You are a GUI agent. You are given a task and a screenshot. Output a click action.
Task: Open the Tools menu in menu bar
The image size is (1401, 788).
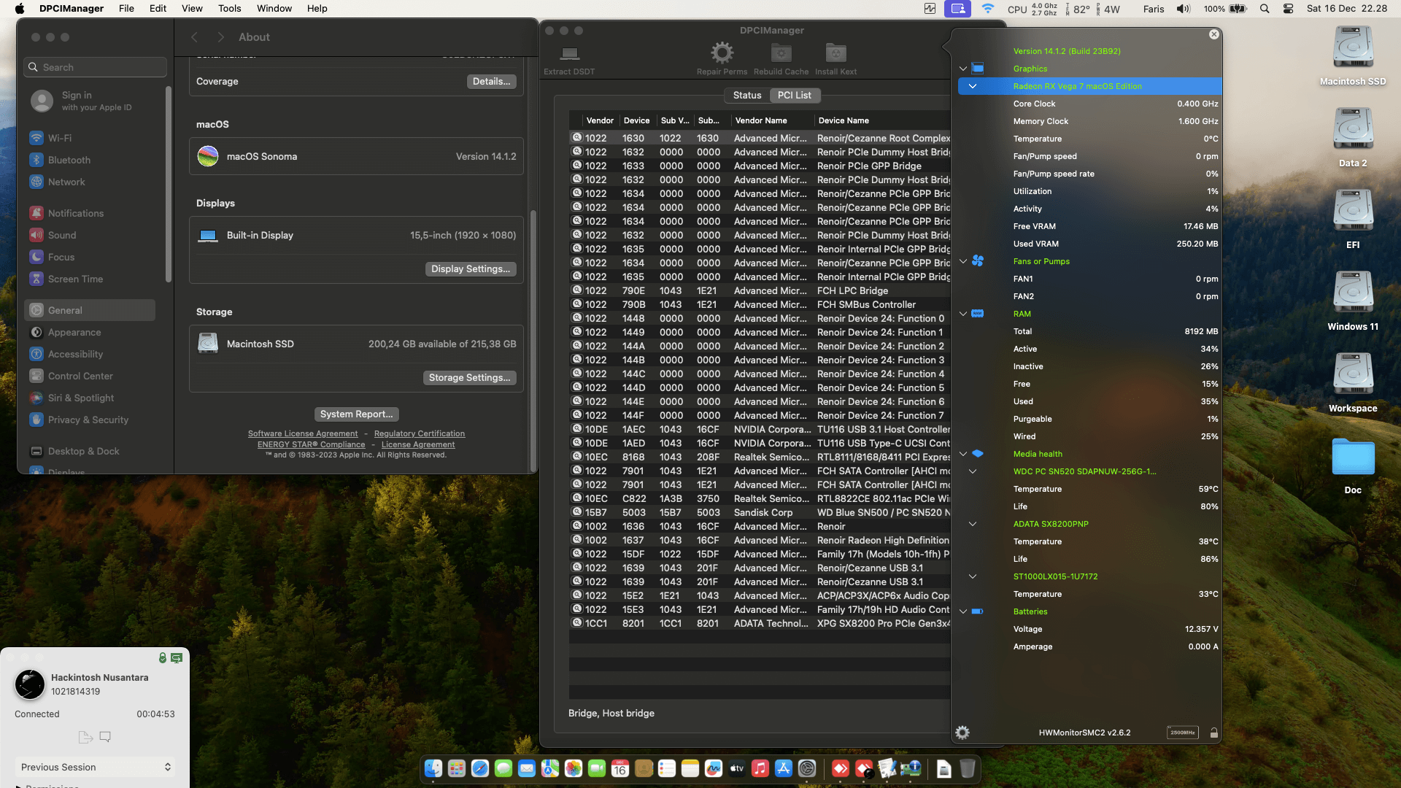(x=229, y=9)
